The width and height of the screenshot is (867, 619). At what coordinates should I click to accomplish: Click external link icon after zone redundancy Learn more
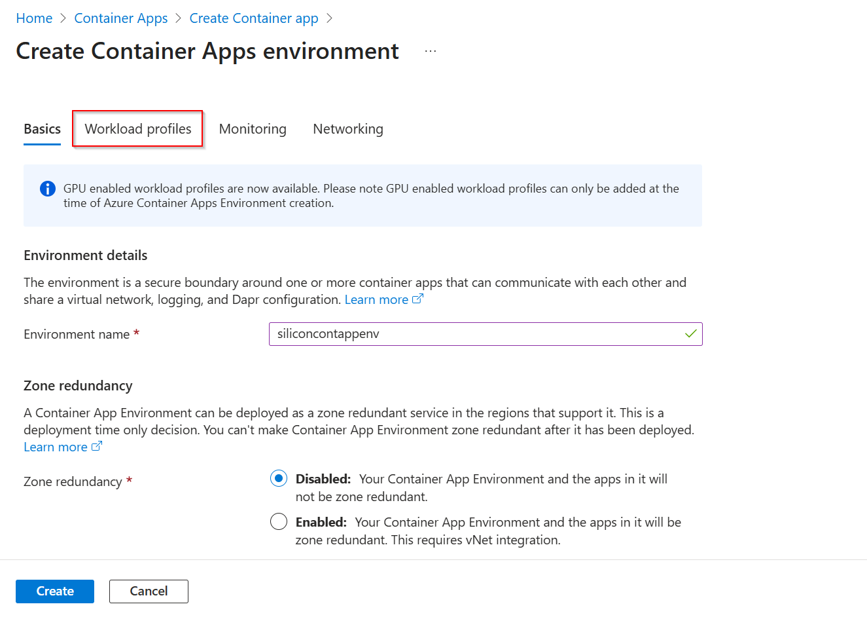96,447
